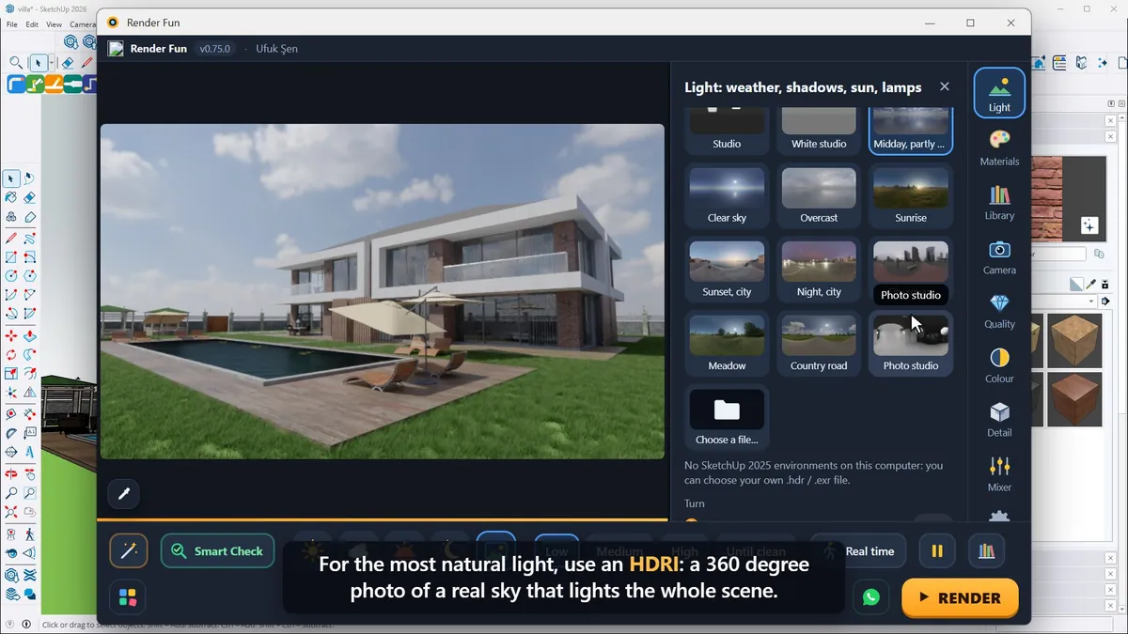The image size is (1128, 634).
Task: Close the Light settings panel
Action: (x=945, y=86)
